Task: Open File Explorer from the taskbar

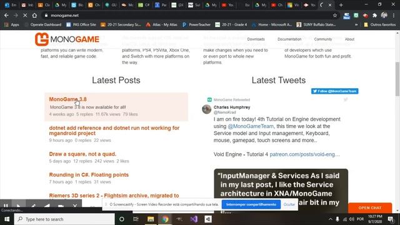Action: [x=151, y=219]
